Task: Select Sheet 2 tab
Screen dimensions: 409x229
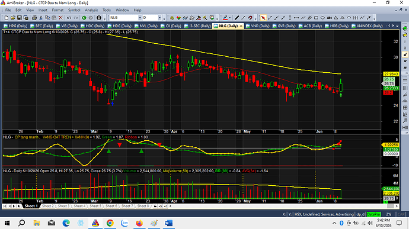Action: tap(48, 206)
